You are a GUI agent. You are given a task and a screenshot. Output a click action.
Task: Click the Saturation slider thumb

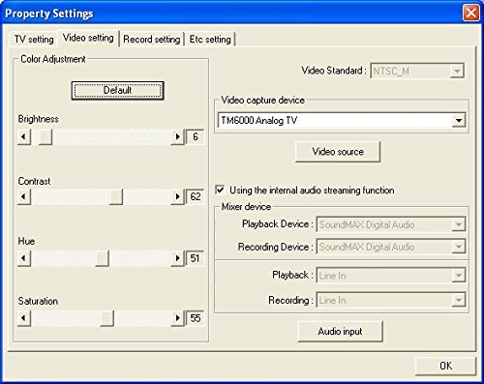[107, 318]
